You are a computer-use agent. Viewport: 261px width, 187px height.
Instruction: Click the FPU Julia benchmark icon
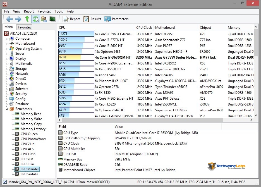click(x=17, y=164)
